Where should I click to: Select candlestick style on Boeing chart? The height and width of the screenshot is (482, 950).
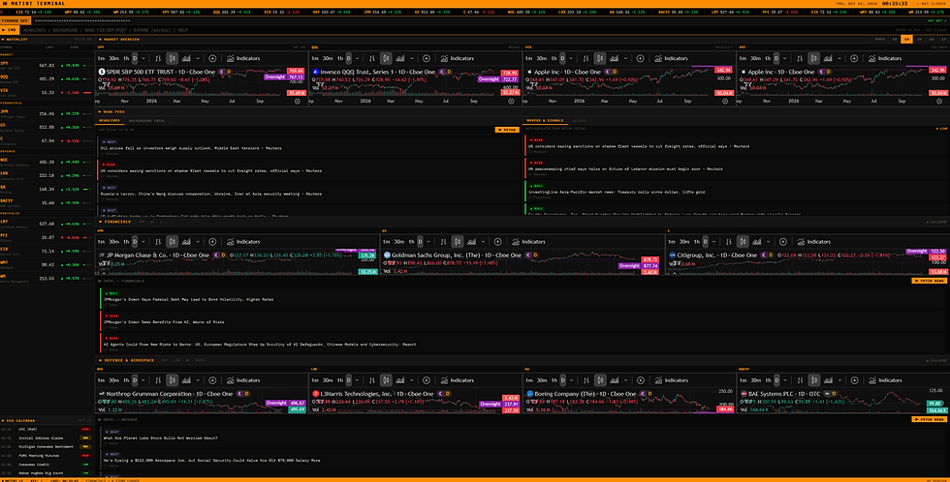pos(600,380)
